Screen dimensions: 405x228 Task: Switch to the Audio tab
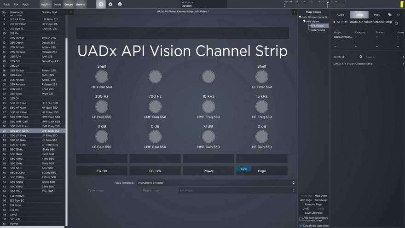[x=340, y=15]
